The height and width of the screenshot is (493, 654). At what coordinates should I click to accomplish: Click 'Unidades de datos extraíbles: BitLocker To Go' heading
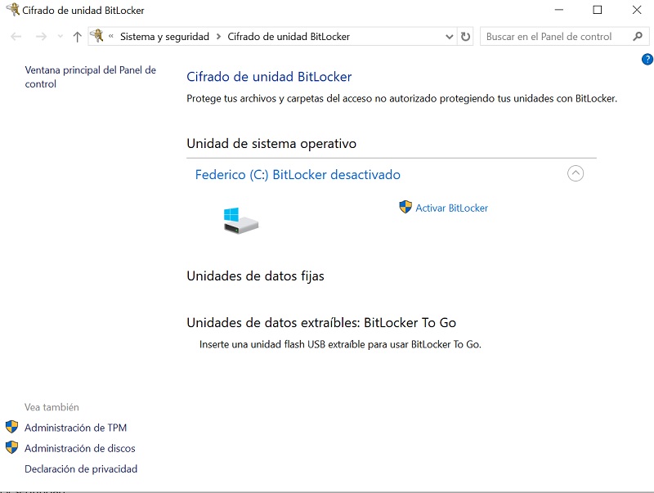[x=321, y=323]
